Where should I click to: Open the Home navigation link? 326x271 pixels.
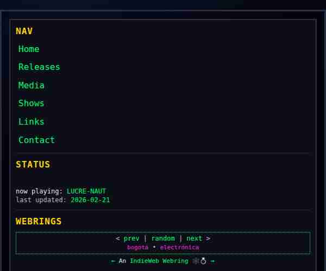pyautogui.click(x=29, y=49)
